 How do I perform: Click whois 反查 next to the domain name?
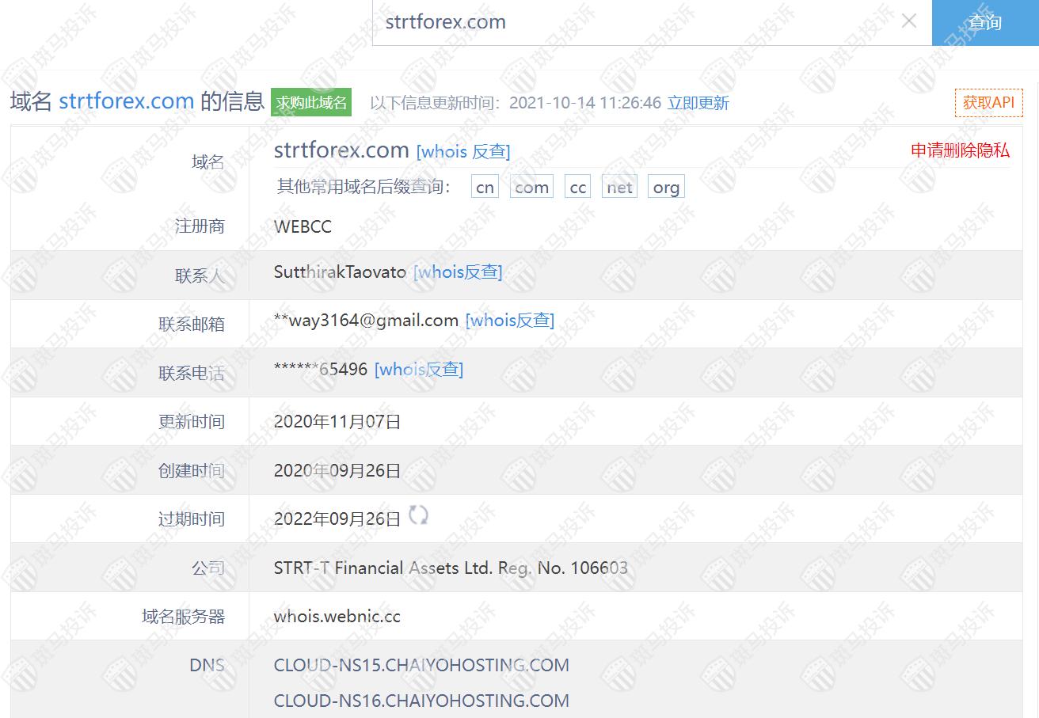(x=463, y=151)
